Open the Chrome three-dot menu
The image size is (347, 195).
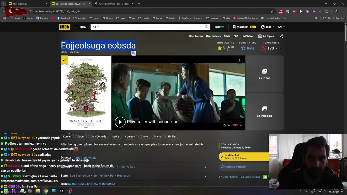pos(343,11)
